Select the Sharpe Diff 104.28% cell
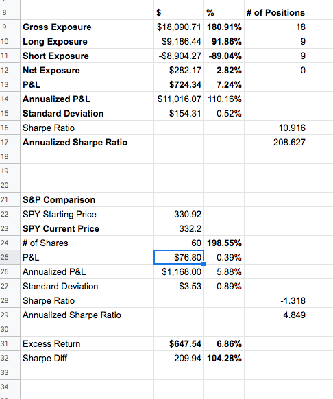Image resolution: width=333 pixels, height=399 pixels. pos(224,359)
